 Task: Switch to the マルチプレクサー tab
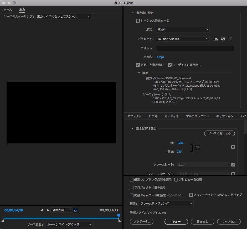(197, 116)
